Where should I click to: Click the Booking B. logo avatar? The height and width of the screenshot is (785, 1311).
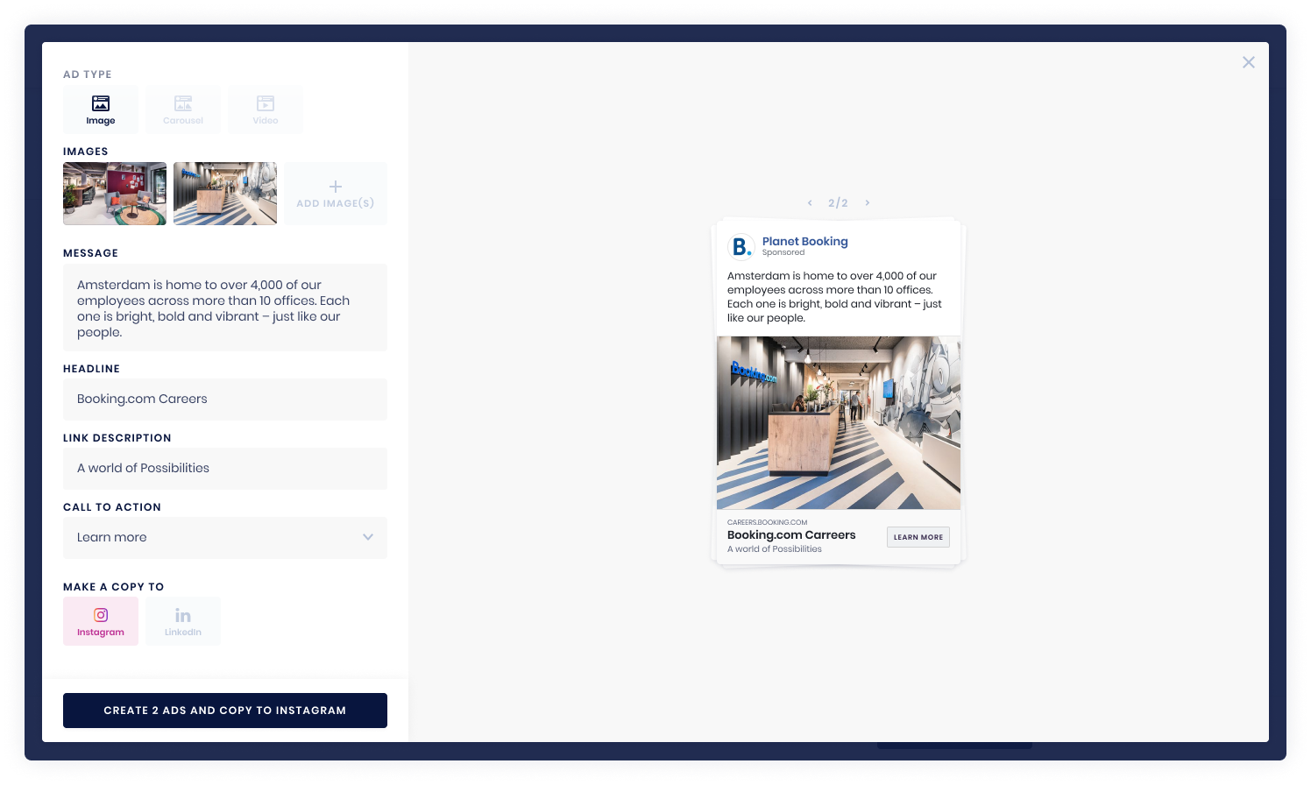click(x=741, y=247)
